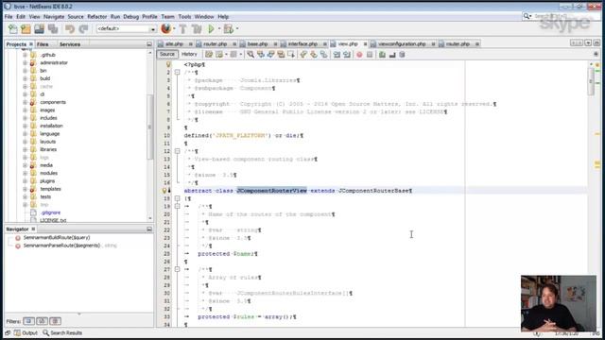Click the Output window icon at bottom
The image size is (605, 340).
pyautogui.click(x=17, y=332)
